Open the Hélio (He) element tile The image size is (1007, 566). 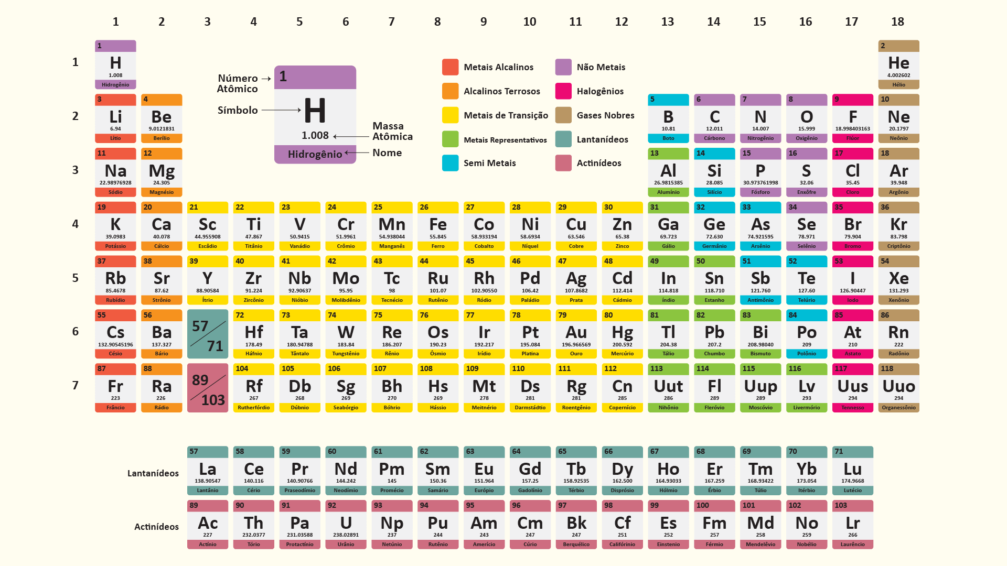pyautogui.click(x=898, y=64)
